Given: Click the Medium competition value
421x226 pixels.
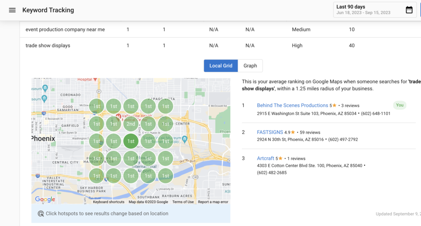Looking at the screenshot, I should [x=301, y=30].
